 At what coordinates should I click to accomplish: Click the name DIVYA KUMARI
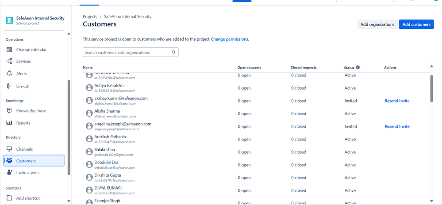(108, 188)
